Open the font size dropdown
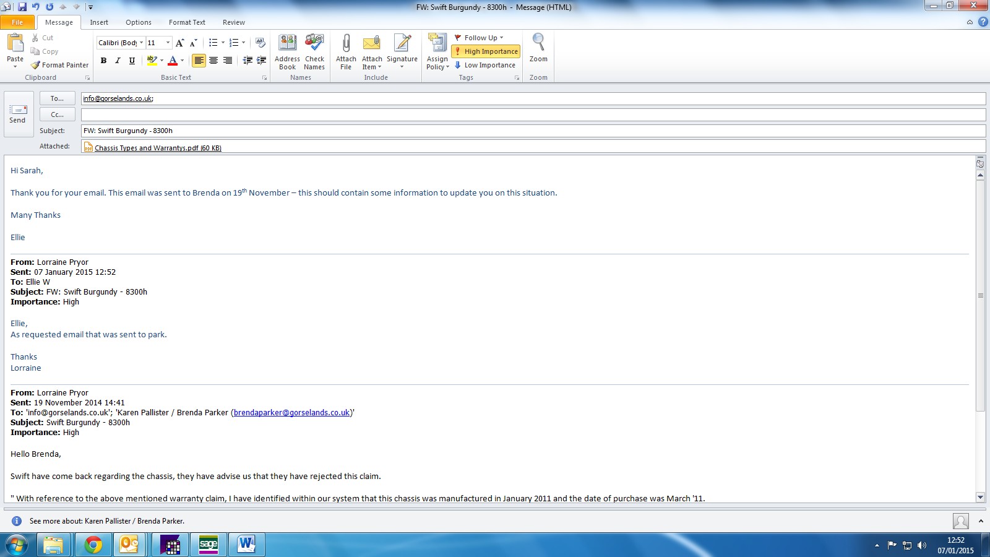990x557 pixels. (168, 43)
